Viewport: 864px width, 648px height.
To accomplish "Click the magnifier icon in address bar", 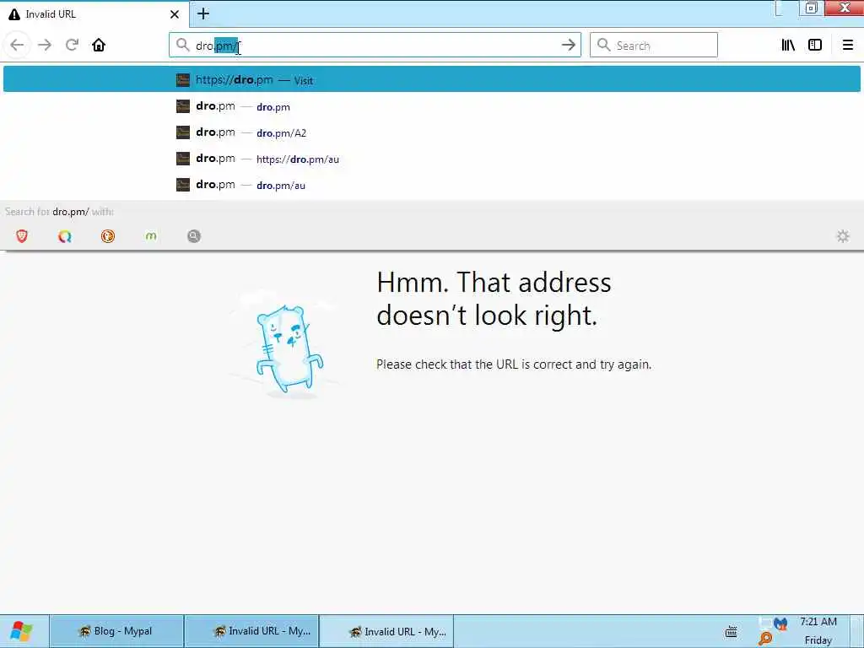I will [182, 45].
